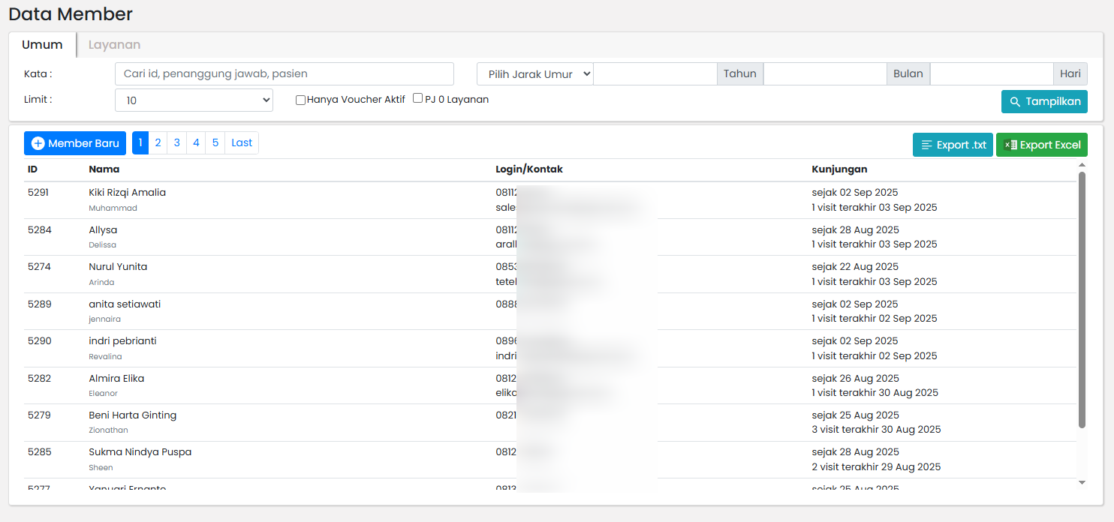Open the Pilih Jarak Umur dropdown
1114x522 pixels.
(534, 73)
